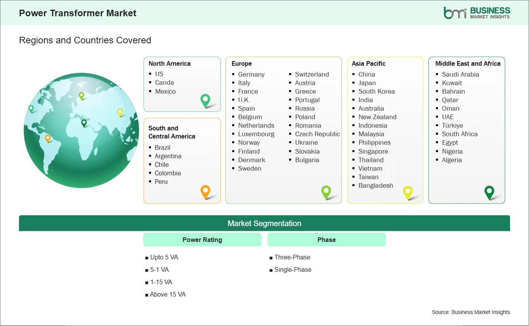Click the dark green pin over Africa globe

(84, 123)
